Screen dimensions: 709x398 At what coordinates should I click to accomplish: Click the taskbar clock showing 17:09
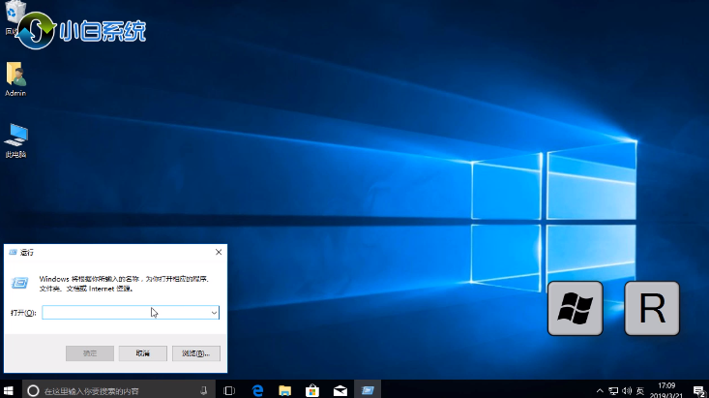pyautogui.click(x=668, y=390)
